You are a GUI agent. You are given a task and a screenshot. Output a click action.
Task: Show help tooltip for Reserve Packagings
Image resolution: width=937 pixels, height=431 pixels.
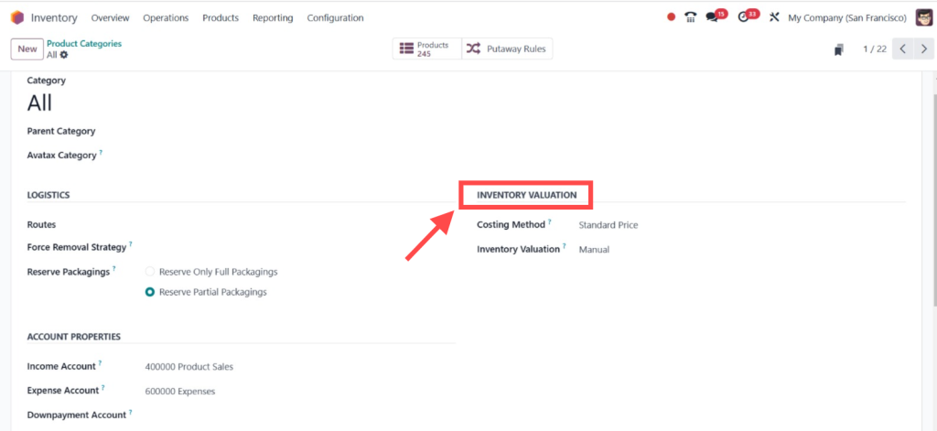[113, 268]
